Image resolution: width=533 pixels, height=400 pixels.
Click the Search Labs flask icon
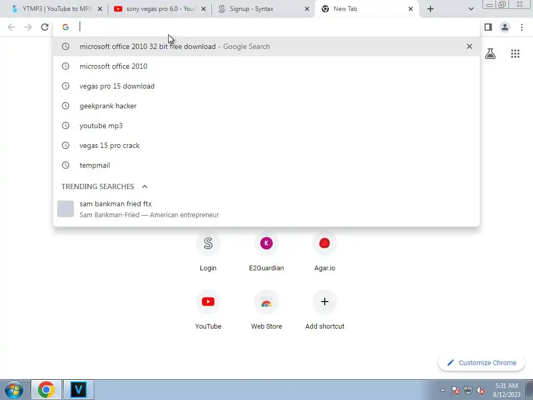[490, 54]
